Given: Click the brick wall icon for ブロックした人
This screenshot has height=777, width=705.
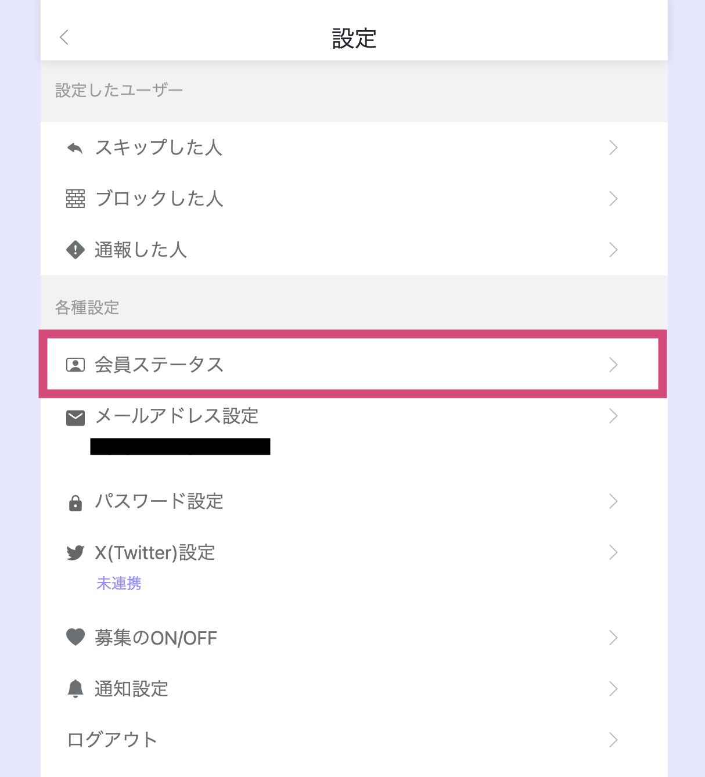Looking at the screenshot, I should click(75, 199).
